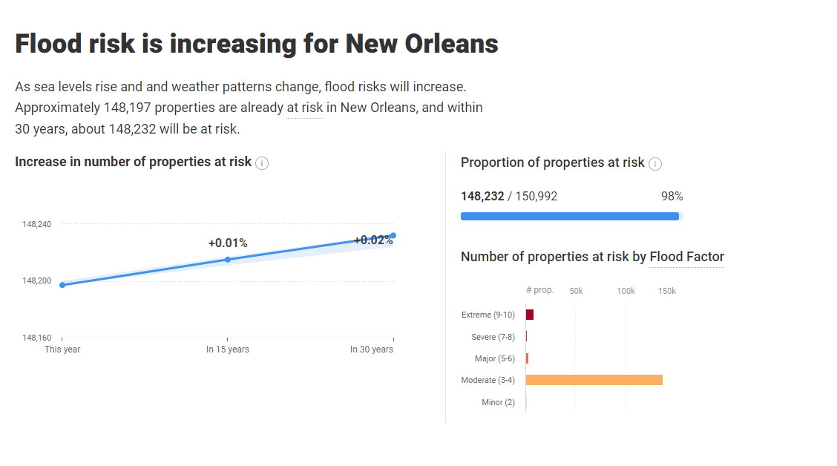Click the 'Minor (2)' category label
This screenshot has width=837, height=466.
click(x=498, y=402)
